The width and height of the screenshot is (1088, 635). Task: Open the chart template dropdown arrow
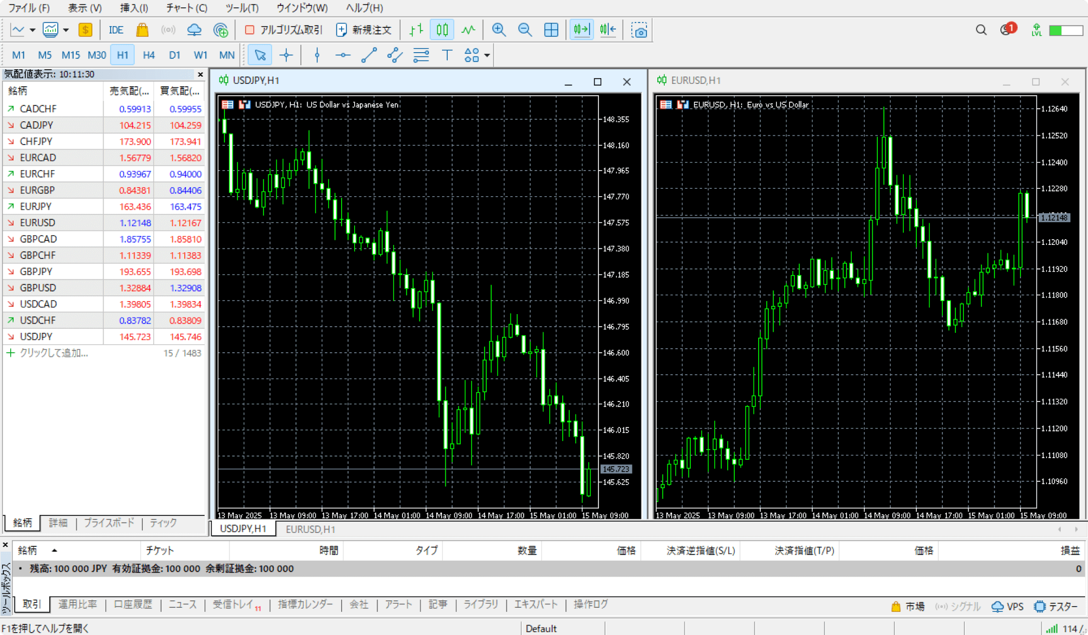pos(66,30)
